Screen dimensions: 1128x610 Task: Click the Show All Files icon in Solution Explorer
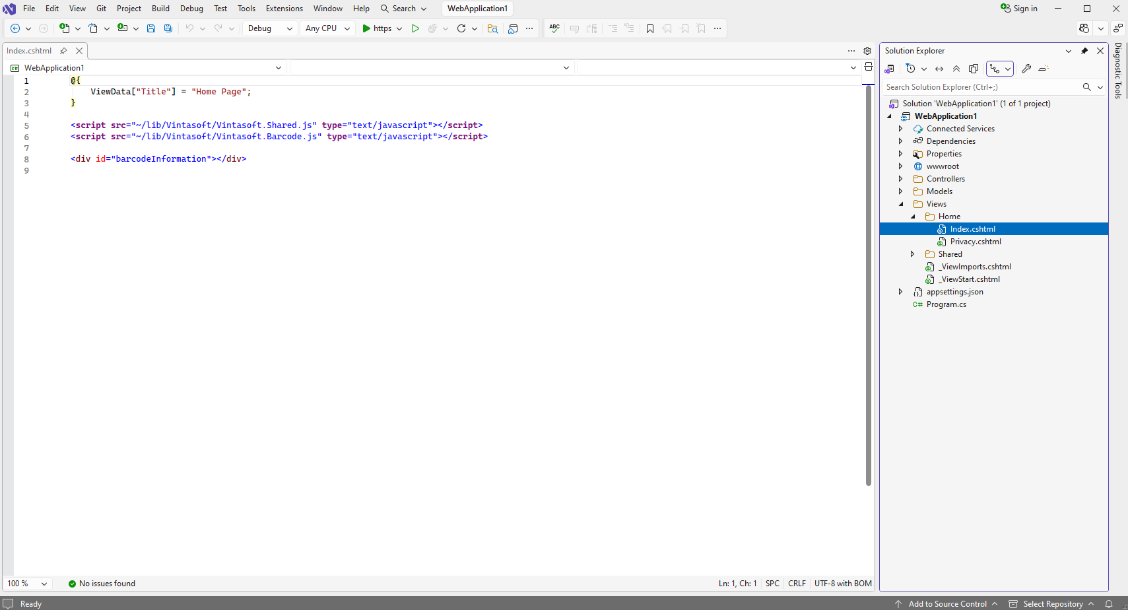tap(974, 69)
